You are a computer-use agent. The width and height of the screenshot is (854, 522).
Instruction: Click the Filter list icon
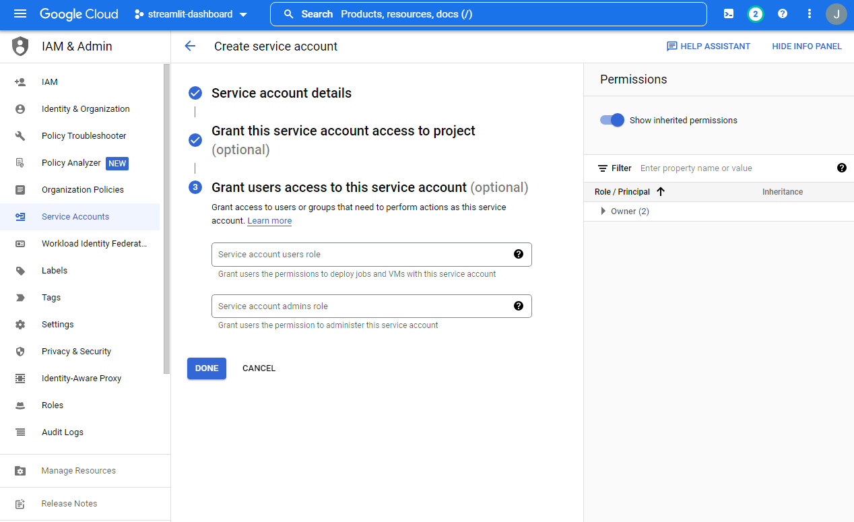click(603, 168)
